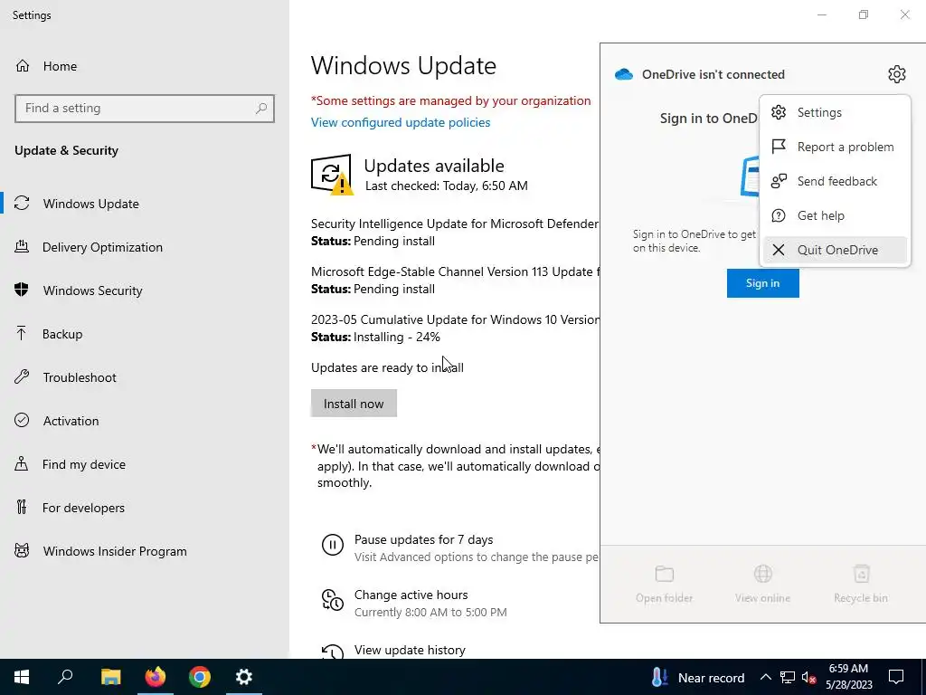Select the Windows Insider Program cat icon
The width and height of the screenshot is (926, 695).
pyautogui.click(x=22, y=551)
